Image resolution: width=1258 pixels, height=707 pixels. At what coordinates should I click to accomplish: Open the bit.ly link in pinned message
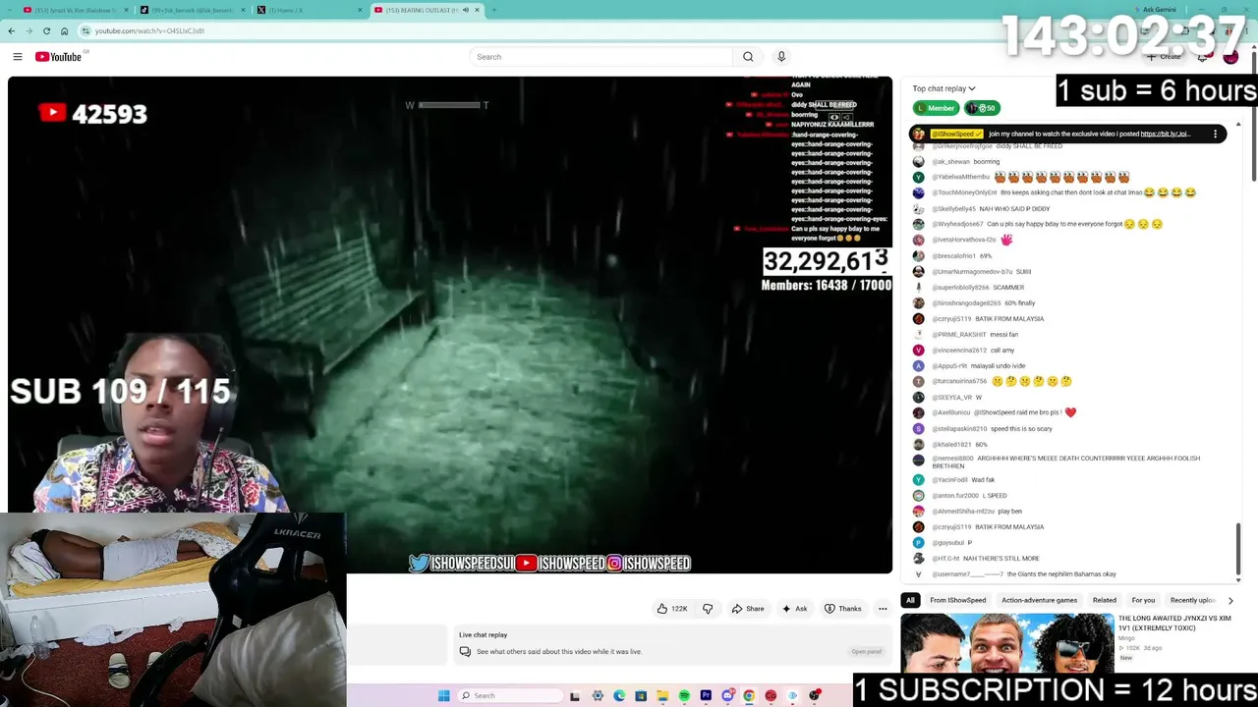(x=1165, y=134)
